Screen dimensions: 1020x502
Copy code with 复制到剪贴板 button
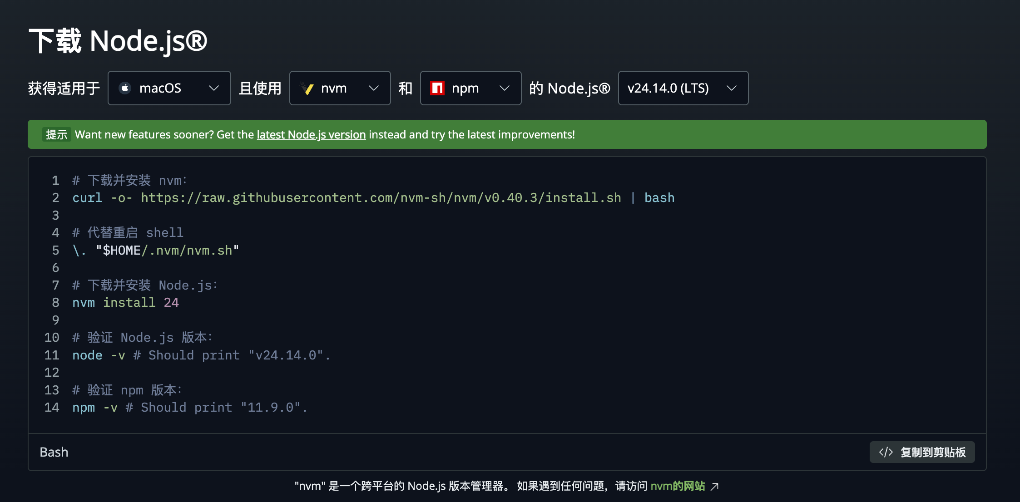pyautogui.click(x=922, y=452)
